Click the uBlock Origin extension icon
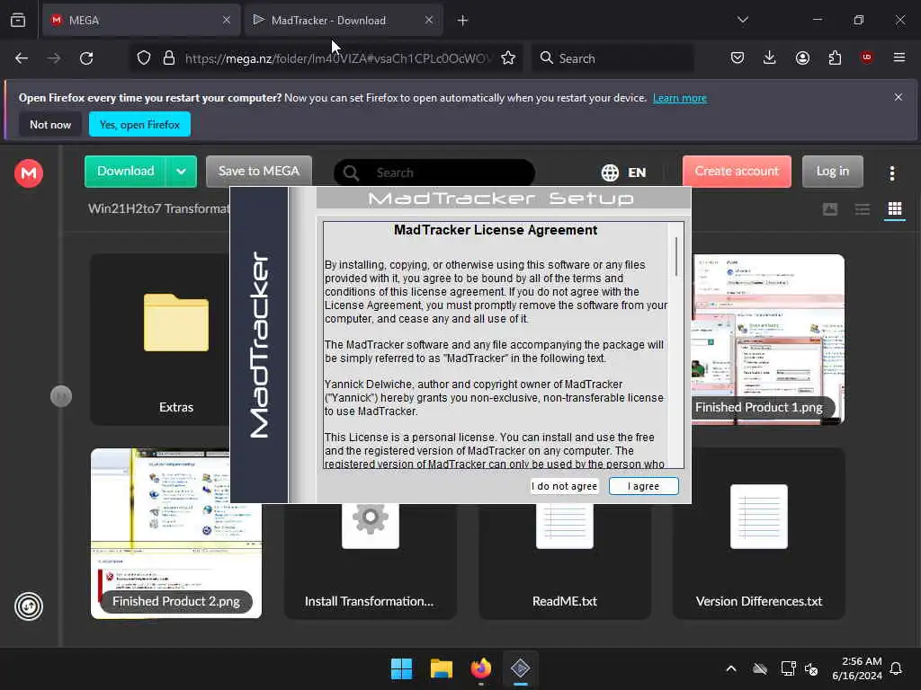 point(867,57)
